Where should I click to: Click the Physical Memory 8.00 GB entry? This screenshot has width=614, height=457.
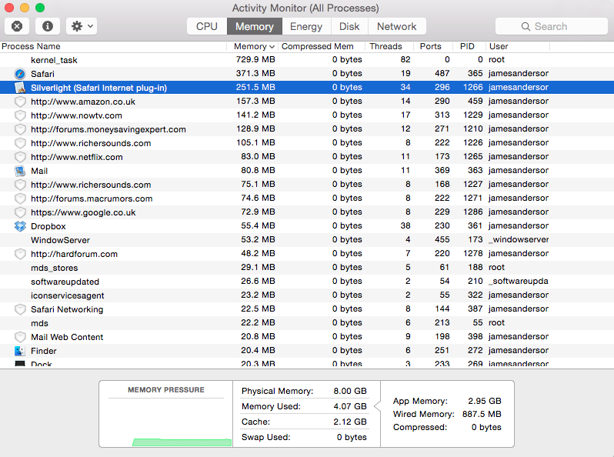click(304, 391)
